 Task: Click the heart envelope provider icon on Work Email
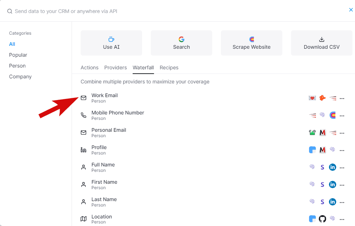(312, 98)
